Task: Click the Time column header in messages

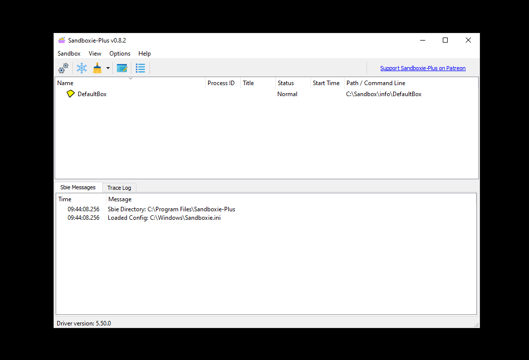Action: (81, 199)
